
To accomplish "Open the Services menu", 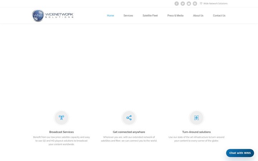I will [x=128, y=16].
